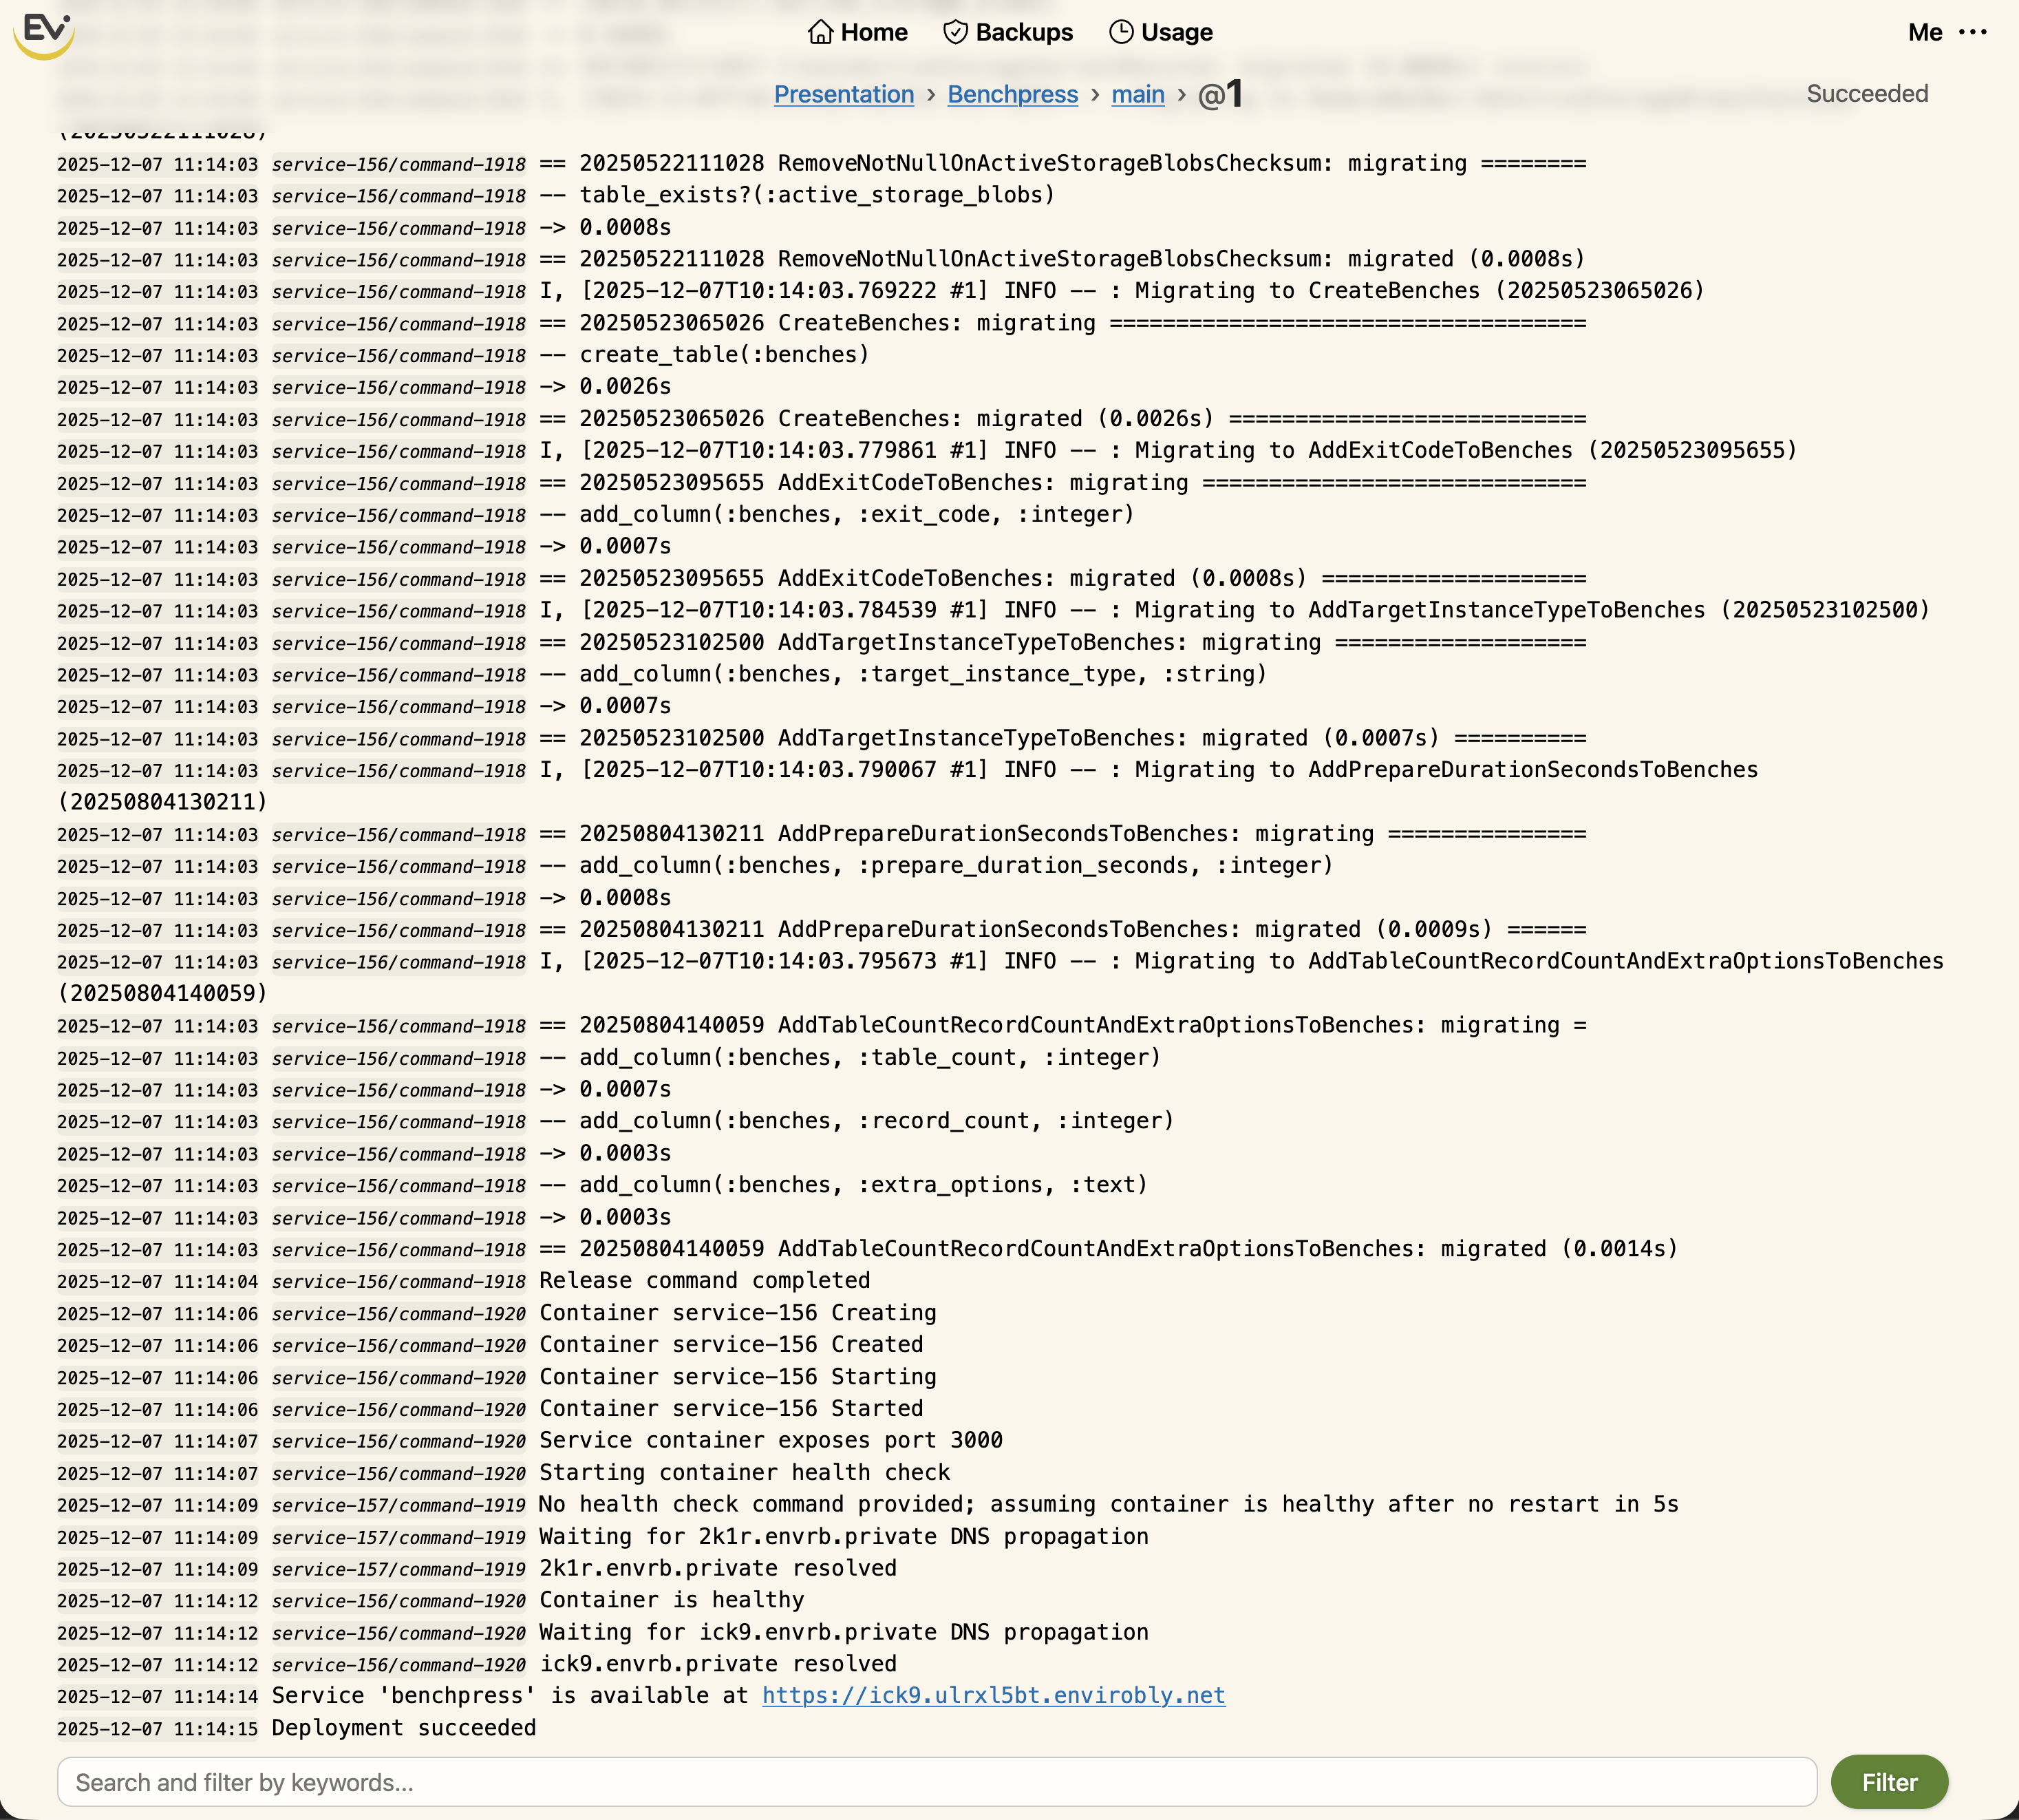
Task: Go to the Presentation breadcrumb link
Action: click(x=844, y=94)
